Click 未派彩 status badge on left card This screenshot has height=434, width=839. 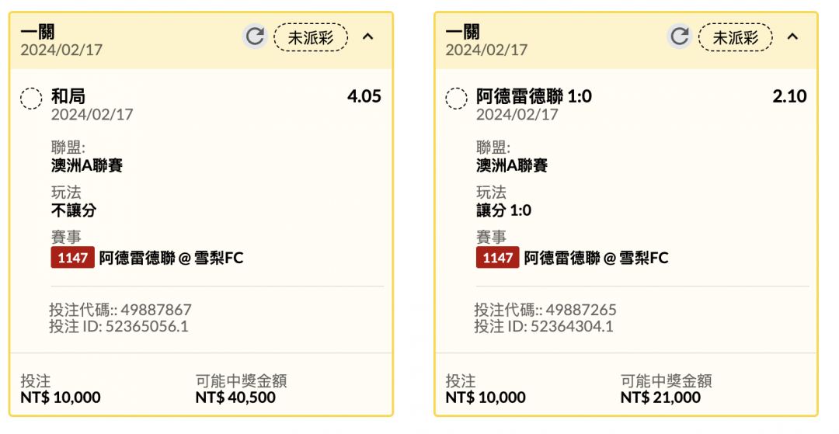pyautogui.click(x=311, y=37)
